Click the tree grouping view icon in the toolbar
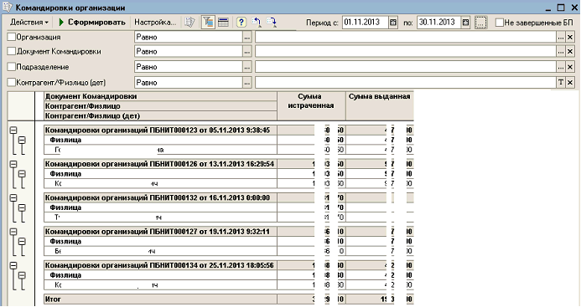This screenshot has height=307, width=581. pos(208,23)
